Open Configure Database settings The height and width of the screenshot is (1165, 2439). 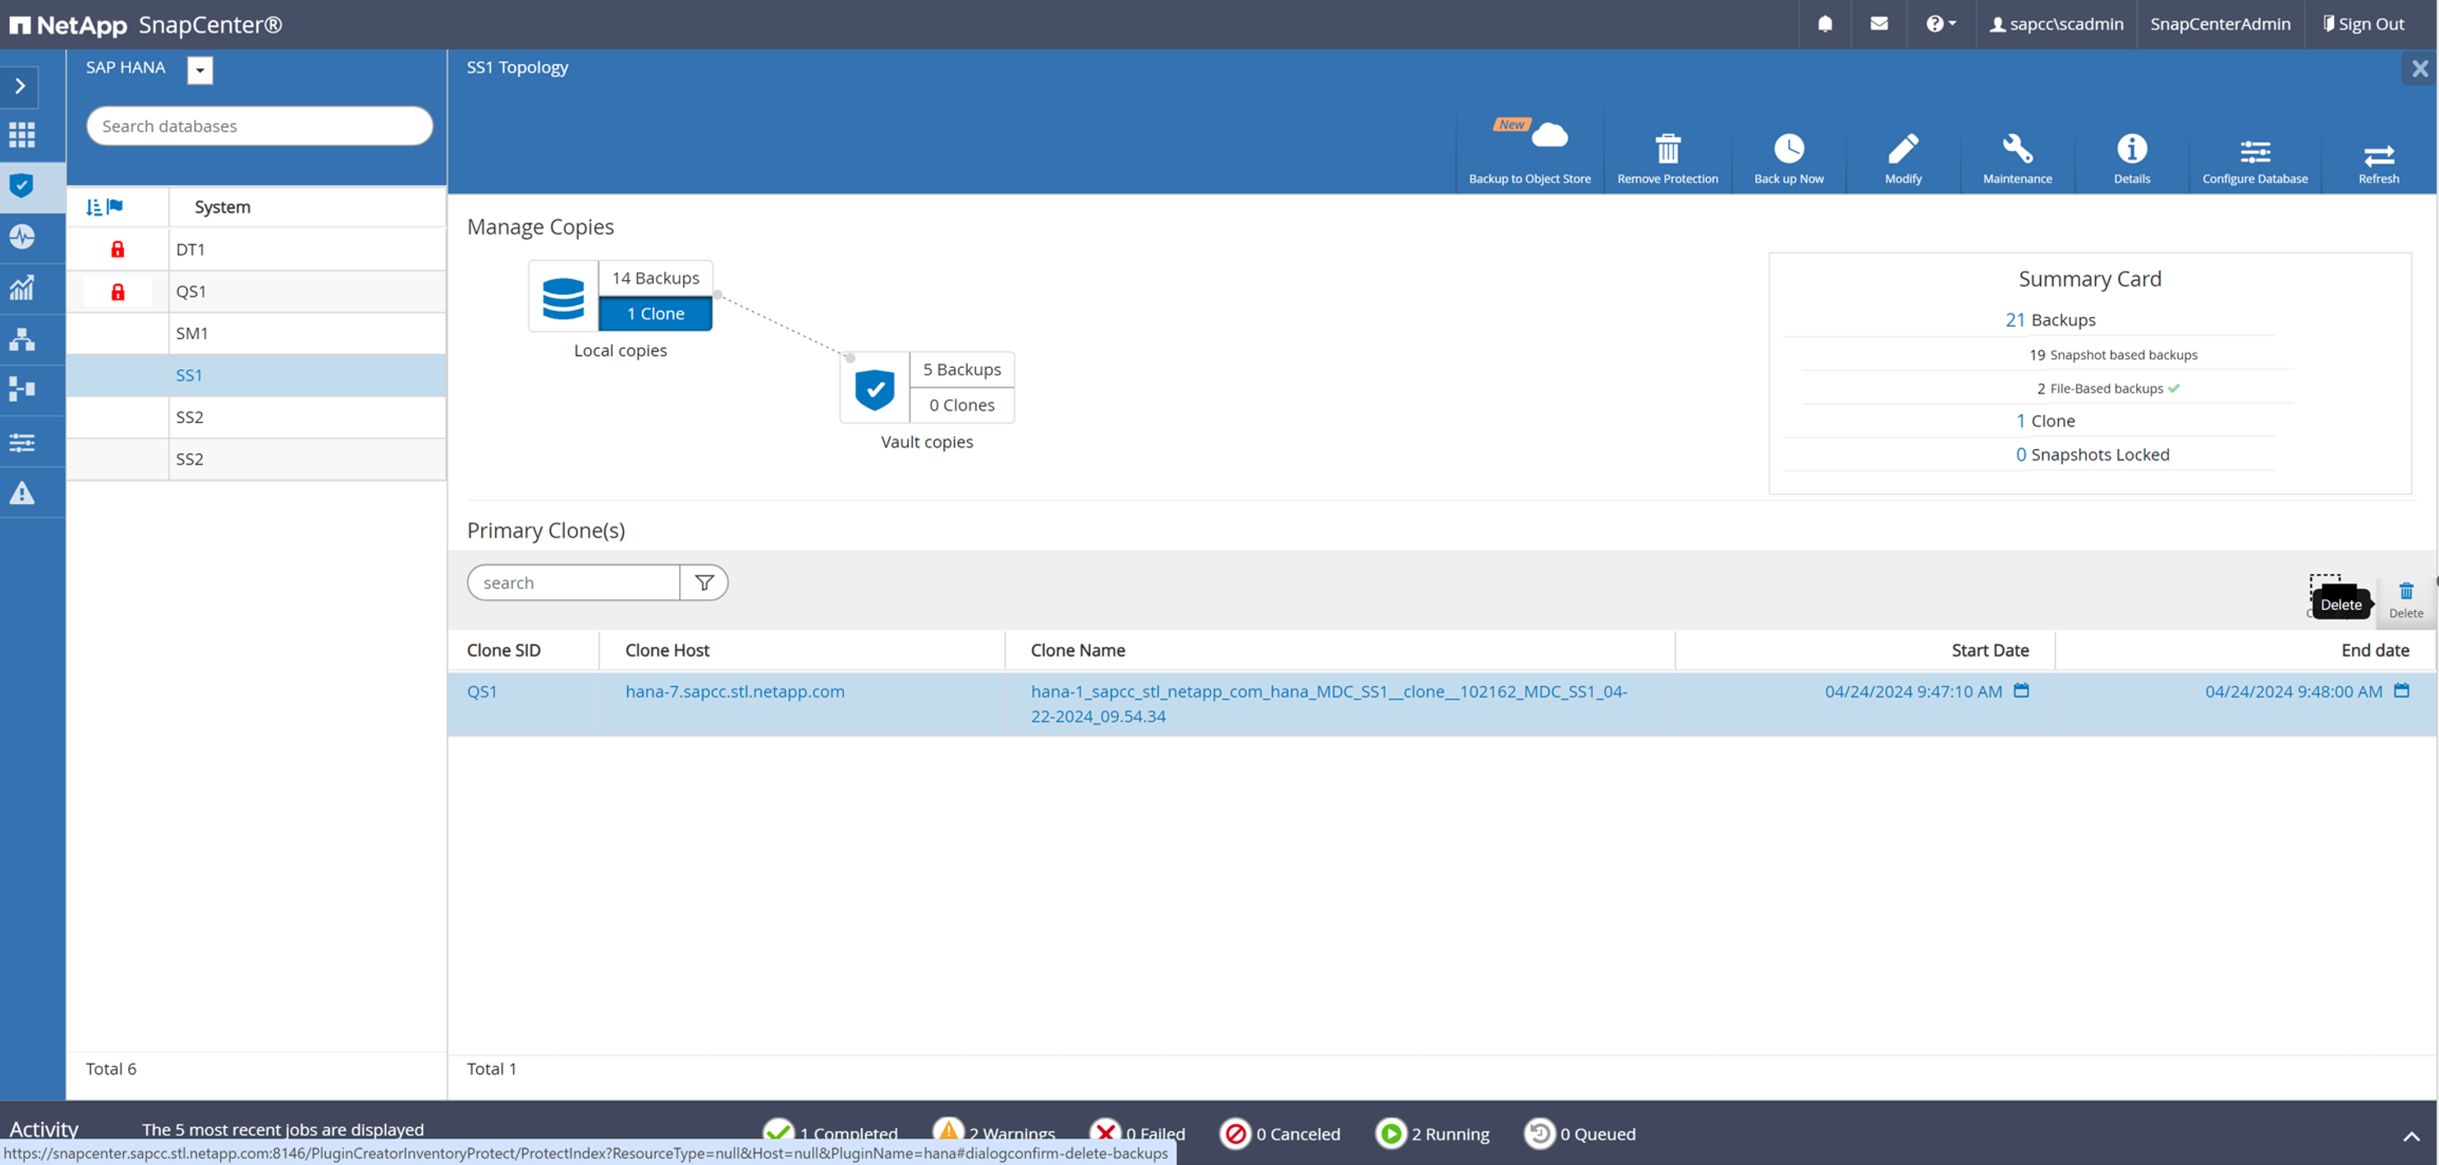[x=2253, y=152]
